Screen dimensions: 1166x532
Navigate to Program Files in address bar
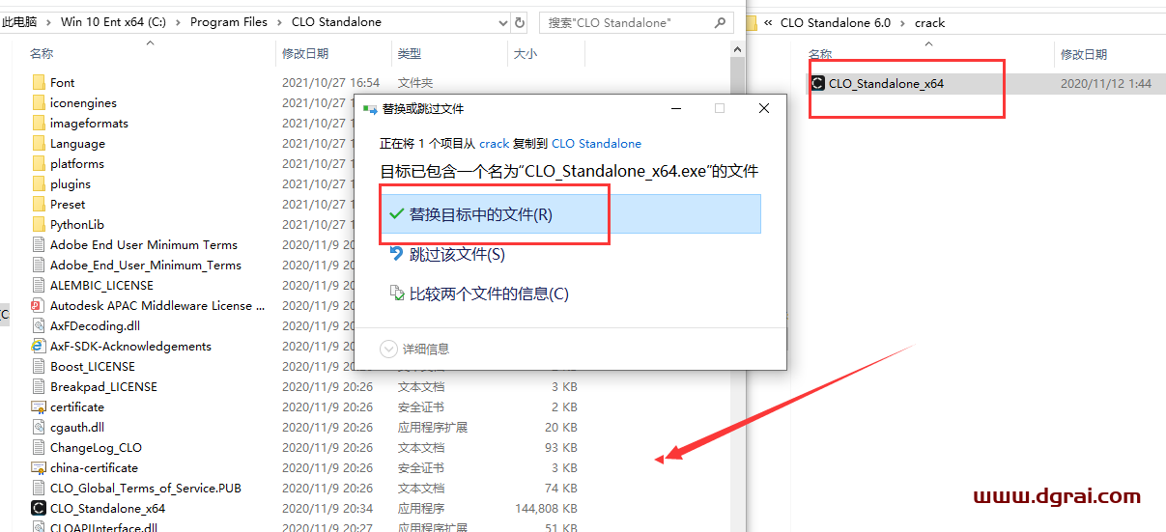click(229, 22)
